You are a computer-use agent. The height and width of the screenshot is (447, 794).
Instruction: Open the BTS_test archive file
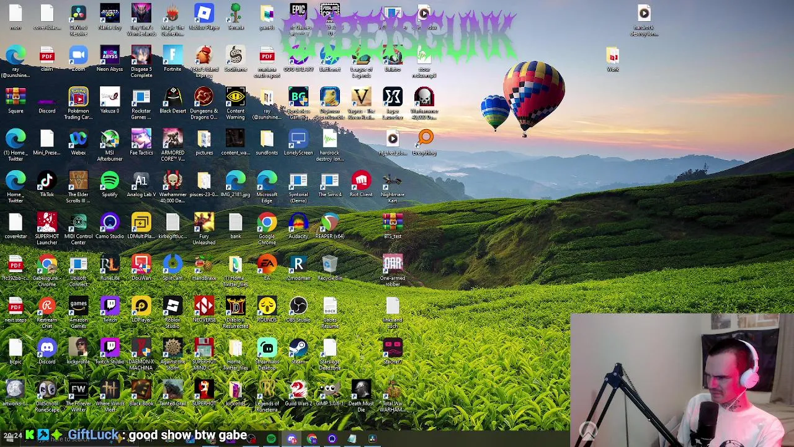click(x=393, y=226)
